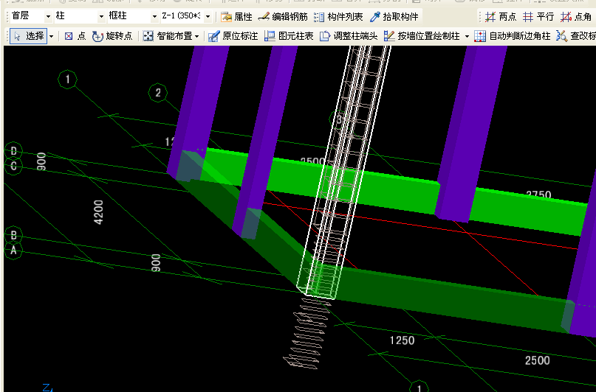596x392 pixels.
Task: Click the 2750 dimension text
Action: pyautogui.click(x=538, y=195)
